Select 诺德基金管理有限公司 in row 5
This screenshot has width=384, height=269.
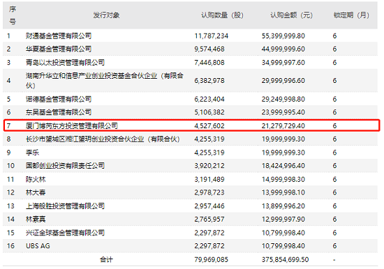point(59,99)
